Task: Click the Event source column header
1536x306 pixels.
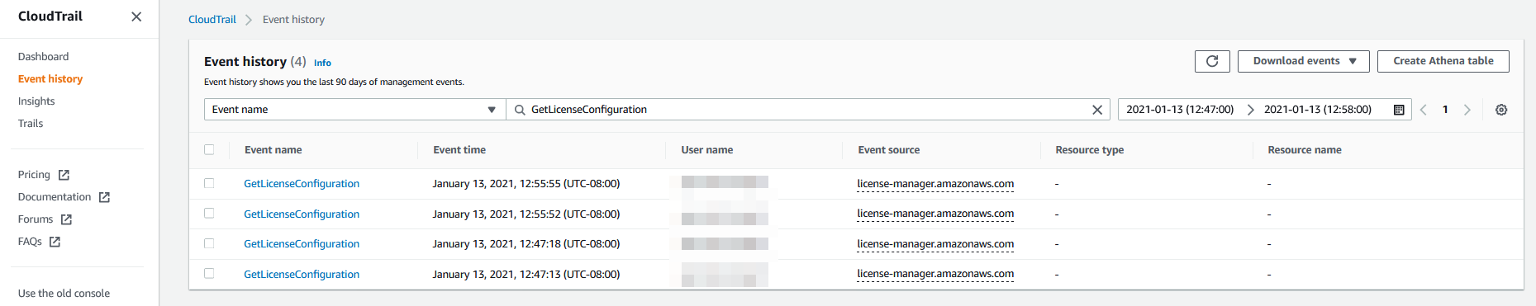Action: (x=889, y=150)
